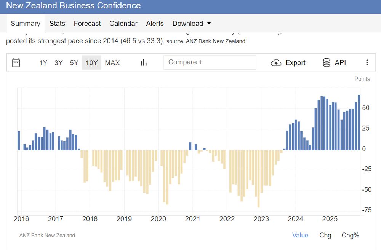381x250 pixels.
Task: Switch chart display to Chg% mode
Action: 350,235
